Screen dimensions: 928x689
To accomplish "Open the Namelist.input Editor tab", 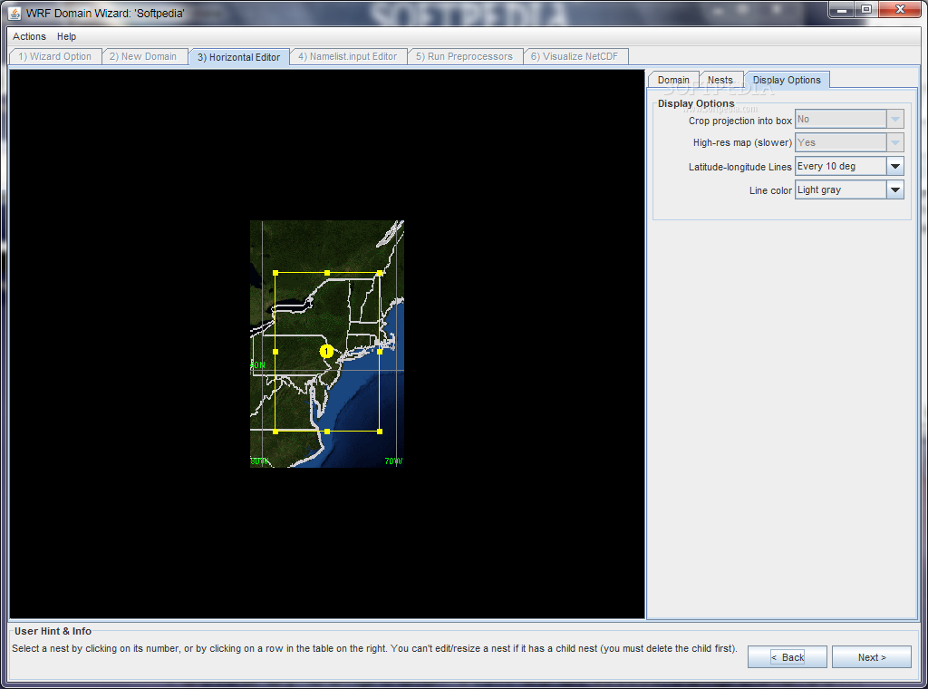I will (347, 56).
